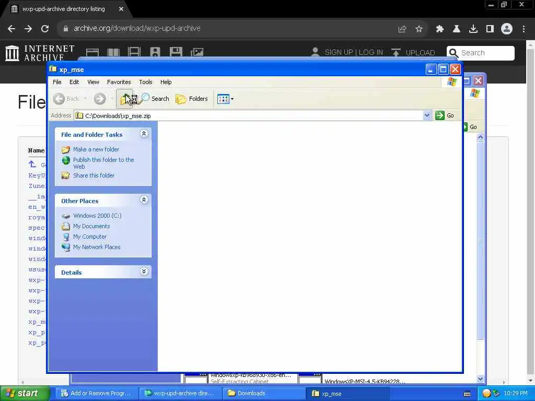Screen dimensions: 535x401
Task: Click browser back arrow
Action: coord(11,29)
